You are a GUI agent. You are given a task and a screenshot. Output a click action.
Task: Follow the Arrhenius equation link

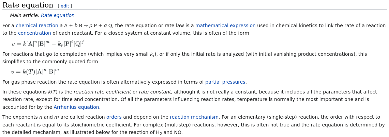click(x=76, y=107)
